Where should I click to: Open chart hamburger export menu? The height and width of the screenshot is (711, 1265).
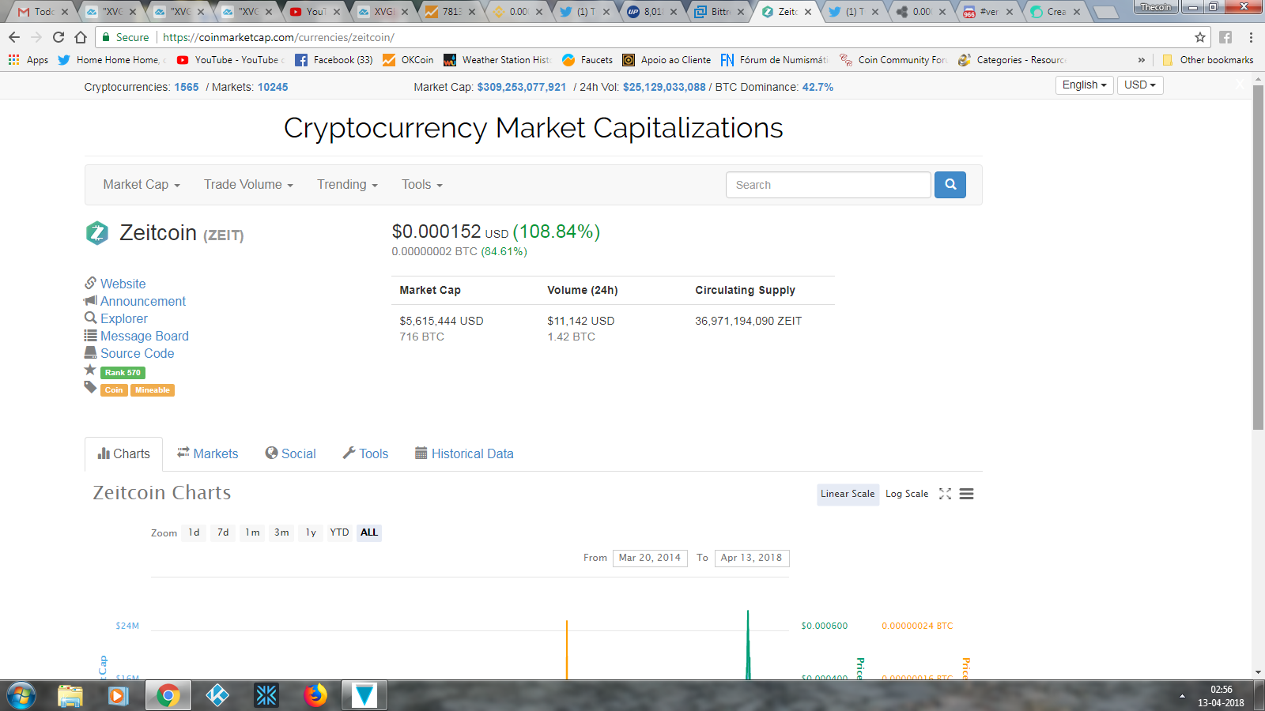pyautogui.click(x=966, y=494)
